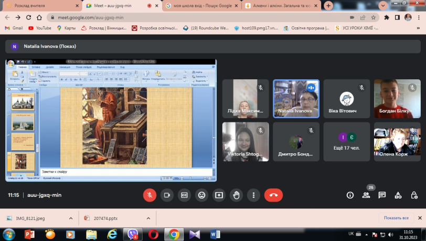Open Карты bookmark
Image resolution: width=426 pixels, height=241 pixels.
66,28
